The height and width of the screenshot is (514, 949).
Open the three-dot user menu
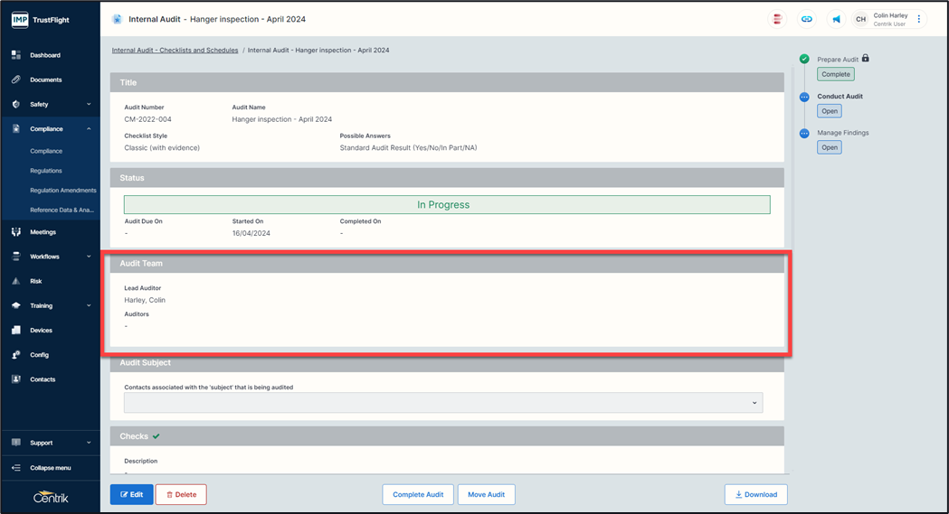pyautogui.click(x=919, y=19)
